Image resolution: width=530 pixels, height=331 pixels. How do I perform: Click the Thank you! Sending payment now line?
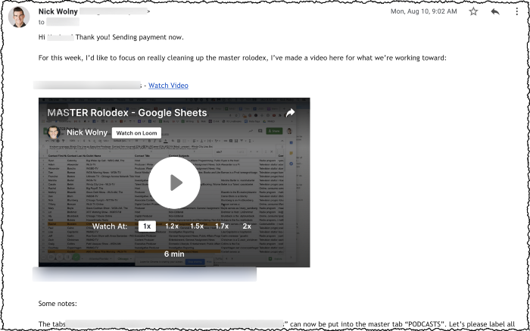point(129,37)
